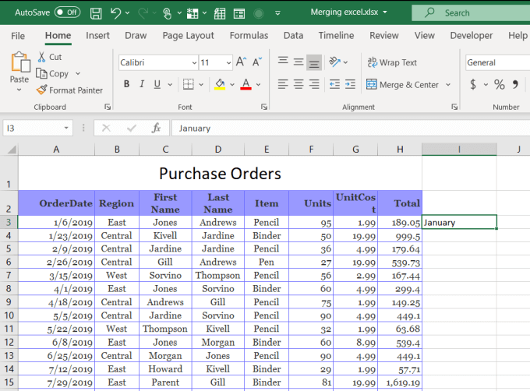This screenshot has height=391, width=530.
Task: Open the Formulas ribbon tab
Action: point(249,35)
